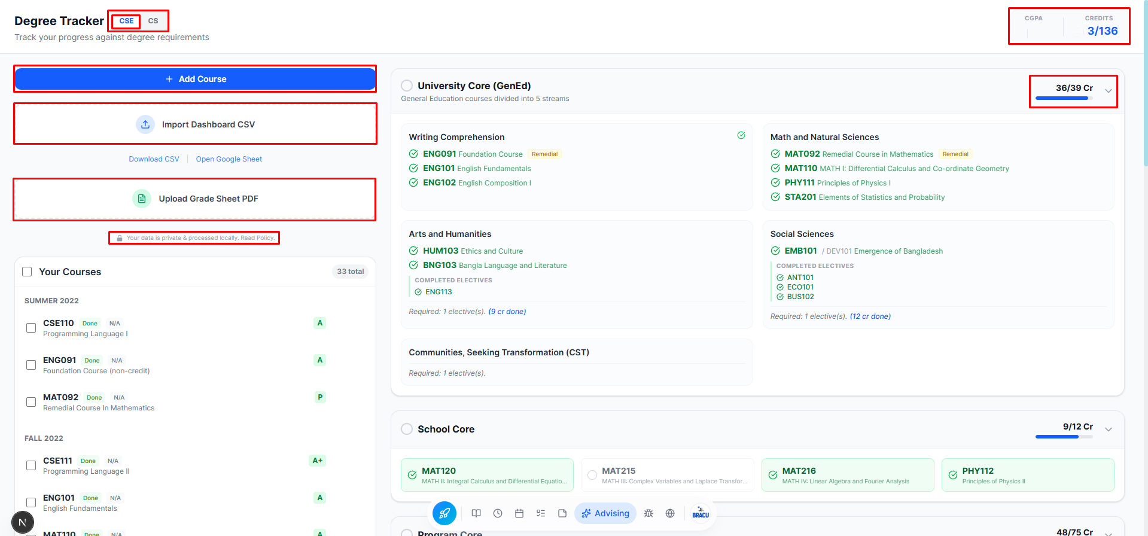1148x536 pixels.
Task: Switch to the CSE program tab
Action: click(126, 21)
